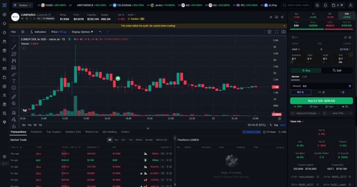Select the trend line drawing tool

point(14,47)
